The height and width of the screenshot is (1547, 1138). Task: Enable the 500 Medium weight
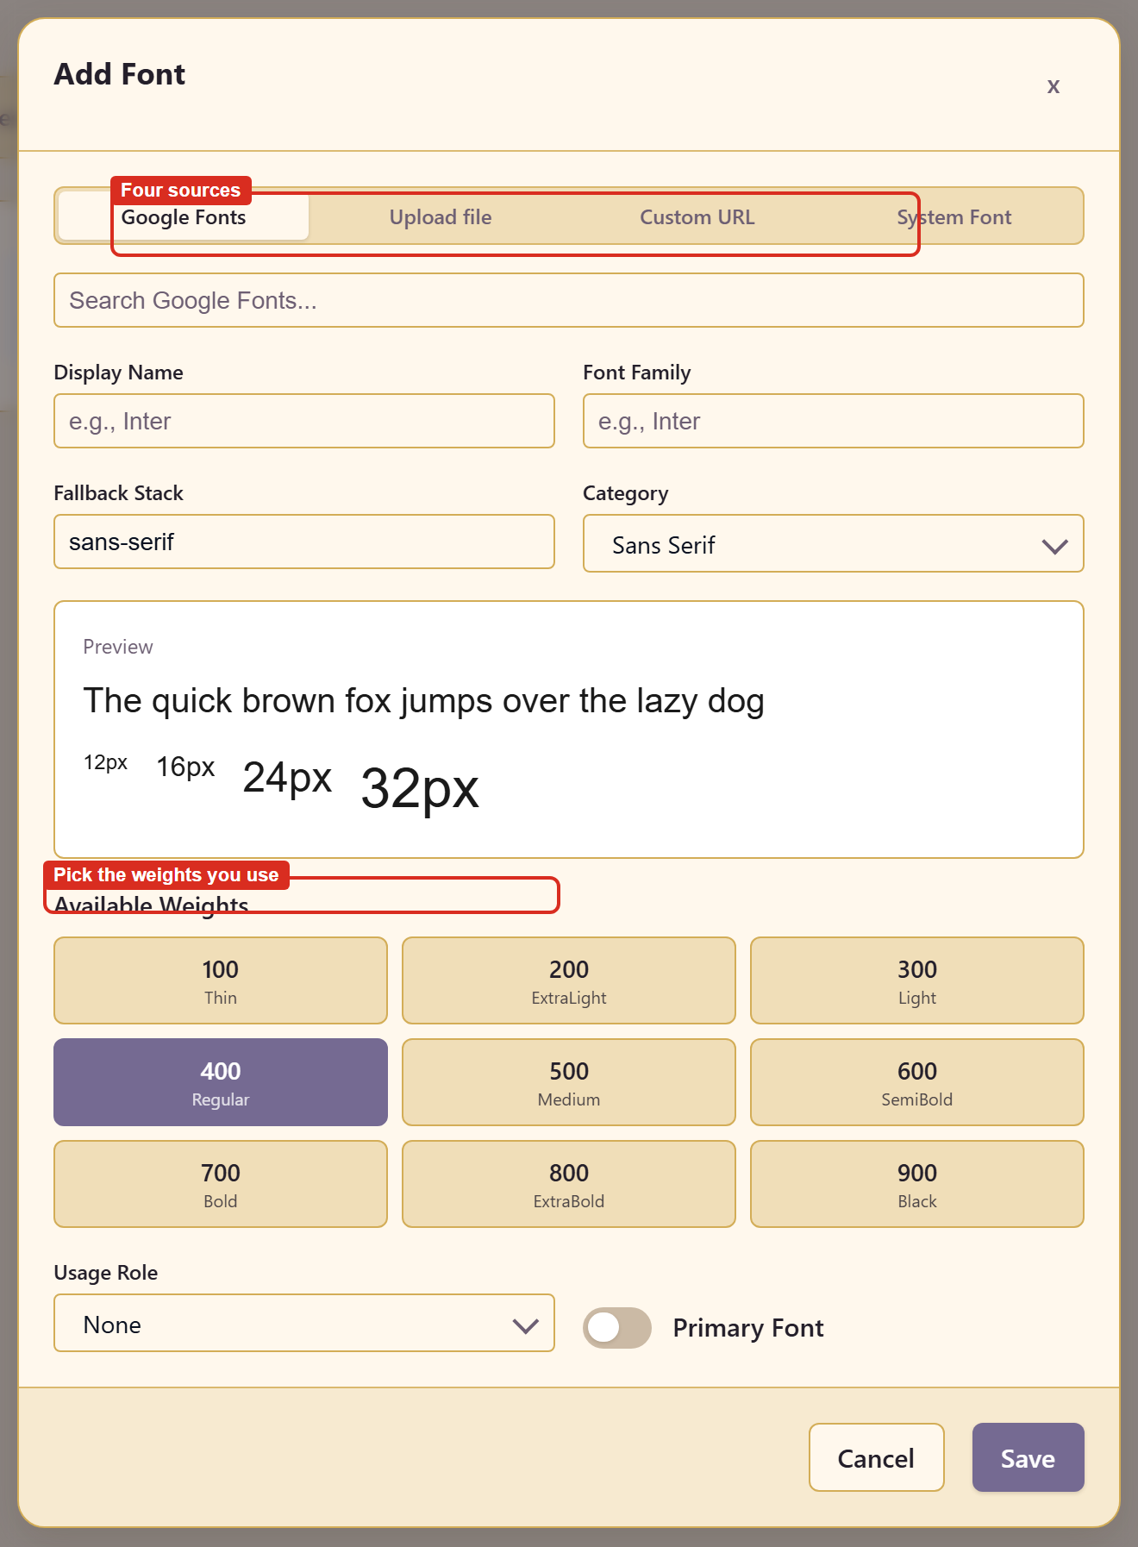click(x=569, y=1082)
